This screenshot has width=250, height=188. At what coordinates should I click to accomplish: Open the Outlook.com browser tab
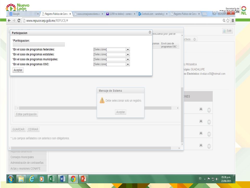(153, 14)
